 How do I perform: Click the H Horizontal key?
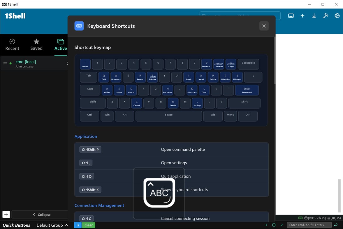click(x=168, y=90)
